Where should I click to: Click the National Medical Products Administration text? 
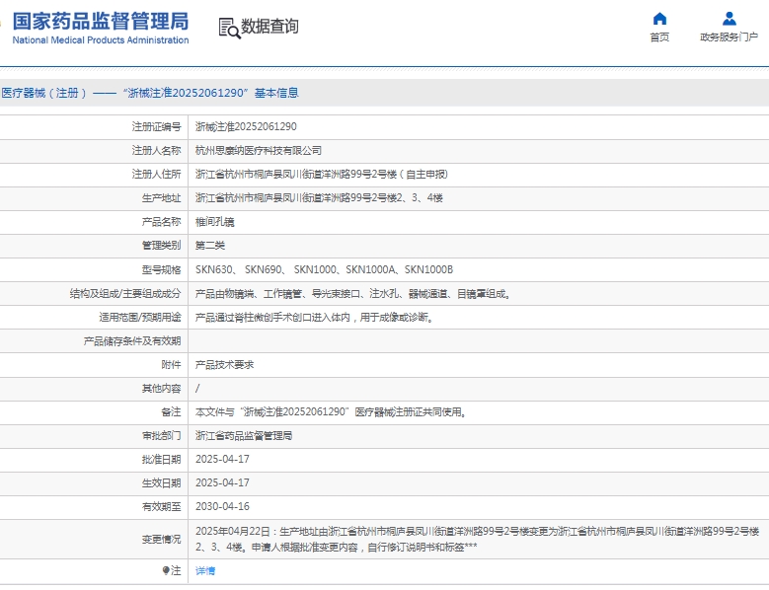(101, 40)
